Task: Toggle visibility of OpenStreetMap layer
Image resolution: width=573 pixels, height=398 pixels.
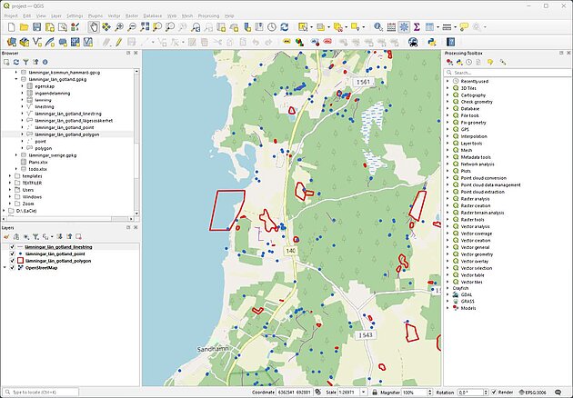Action: pyautogui.click(x=13, y=268)
